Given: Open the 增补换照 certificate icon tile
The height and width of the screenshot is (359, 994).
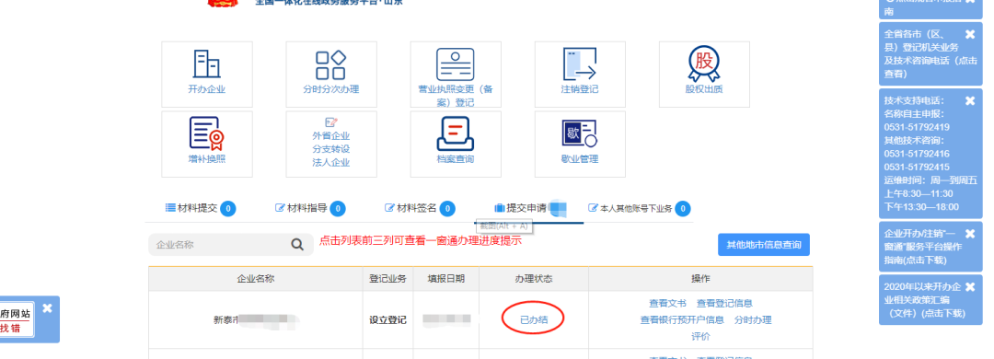Looking at the screenshot, I should pos(207,144).
